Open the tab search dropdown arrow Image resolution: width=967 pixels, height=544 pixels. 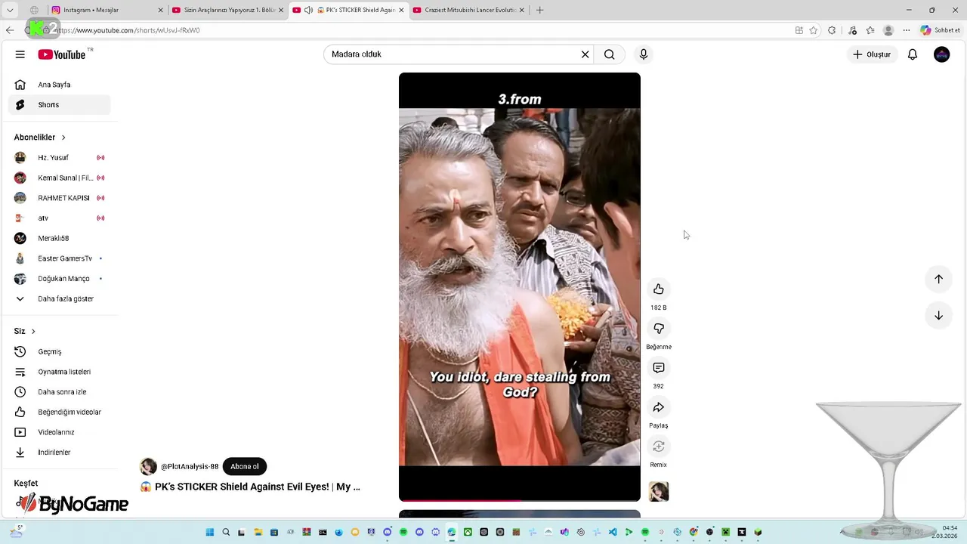(x=10, y=10)
